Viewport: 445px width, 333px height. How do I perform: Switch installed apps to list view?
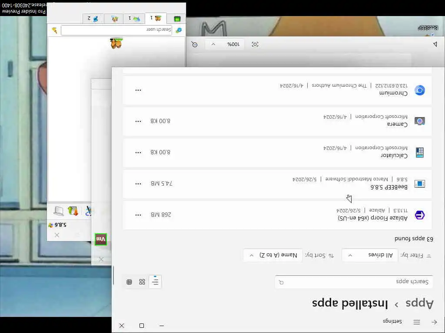(155, 281)
